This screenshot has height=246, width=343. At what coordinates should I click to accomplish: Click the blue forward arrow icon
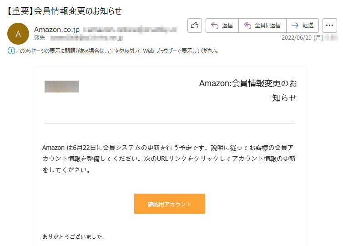pos(295,26)
